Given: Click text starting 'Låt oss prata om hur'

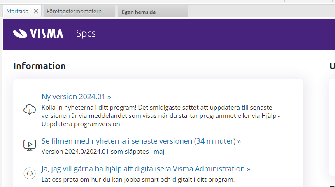Looking at the screenshot, I should tap(138, 180).
